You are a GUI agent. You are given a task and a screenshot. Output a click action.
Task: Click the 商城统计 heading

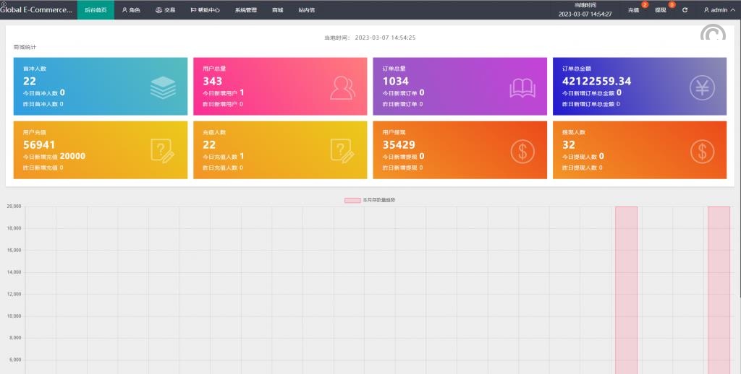point(25,47)
